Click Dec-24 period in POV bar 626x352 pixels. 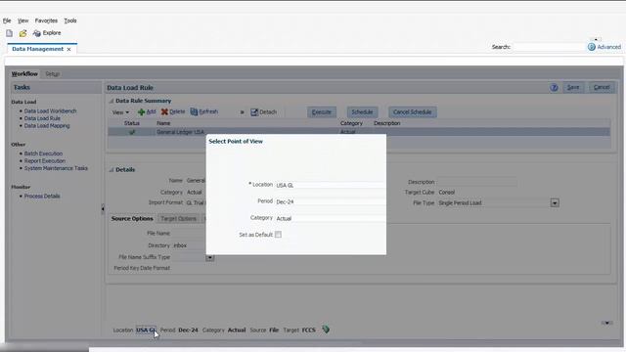(188, 330)
